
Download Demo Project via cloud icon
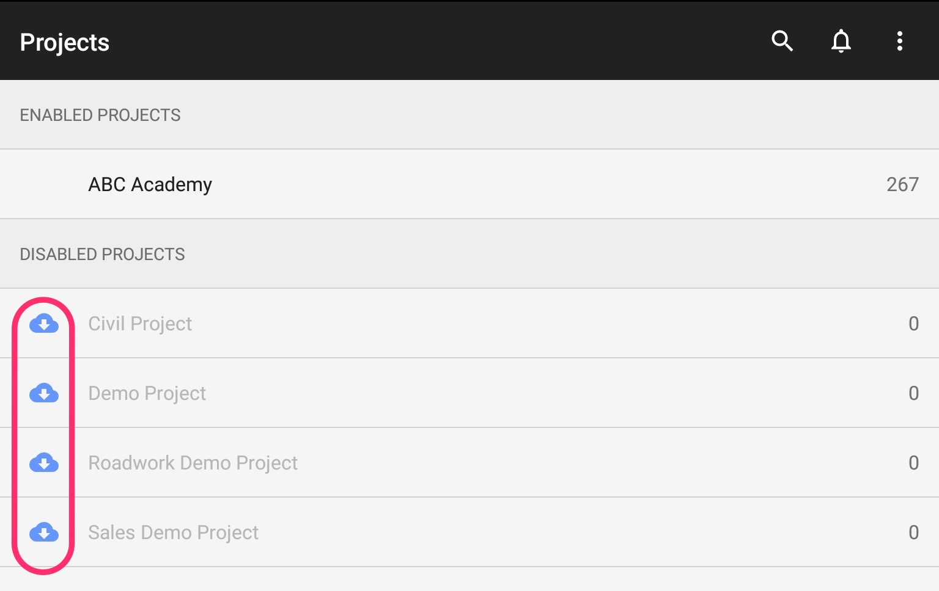click(44, 393)
